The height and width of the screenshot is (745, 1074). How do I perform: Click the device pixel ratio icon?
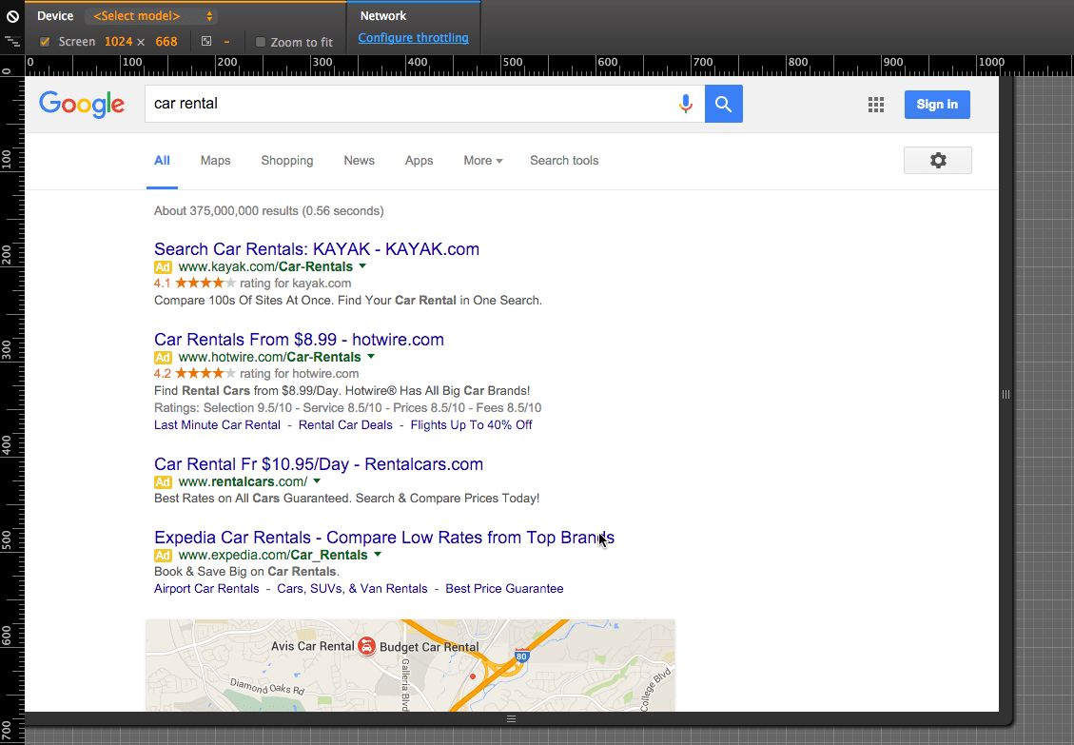click(x=206, y=42)
